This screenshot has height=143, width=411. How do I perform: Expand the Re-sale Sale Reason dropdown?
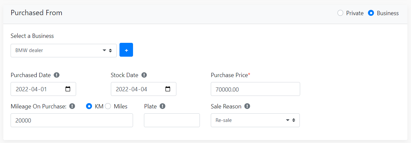(x=255, y=120)
